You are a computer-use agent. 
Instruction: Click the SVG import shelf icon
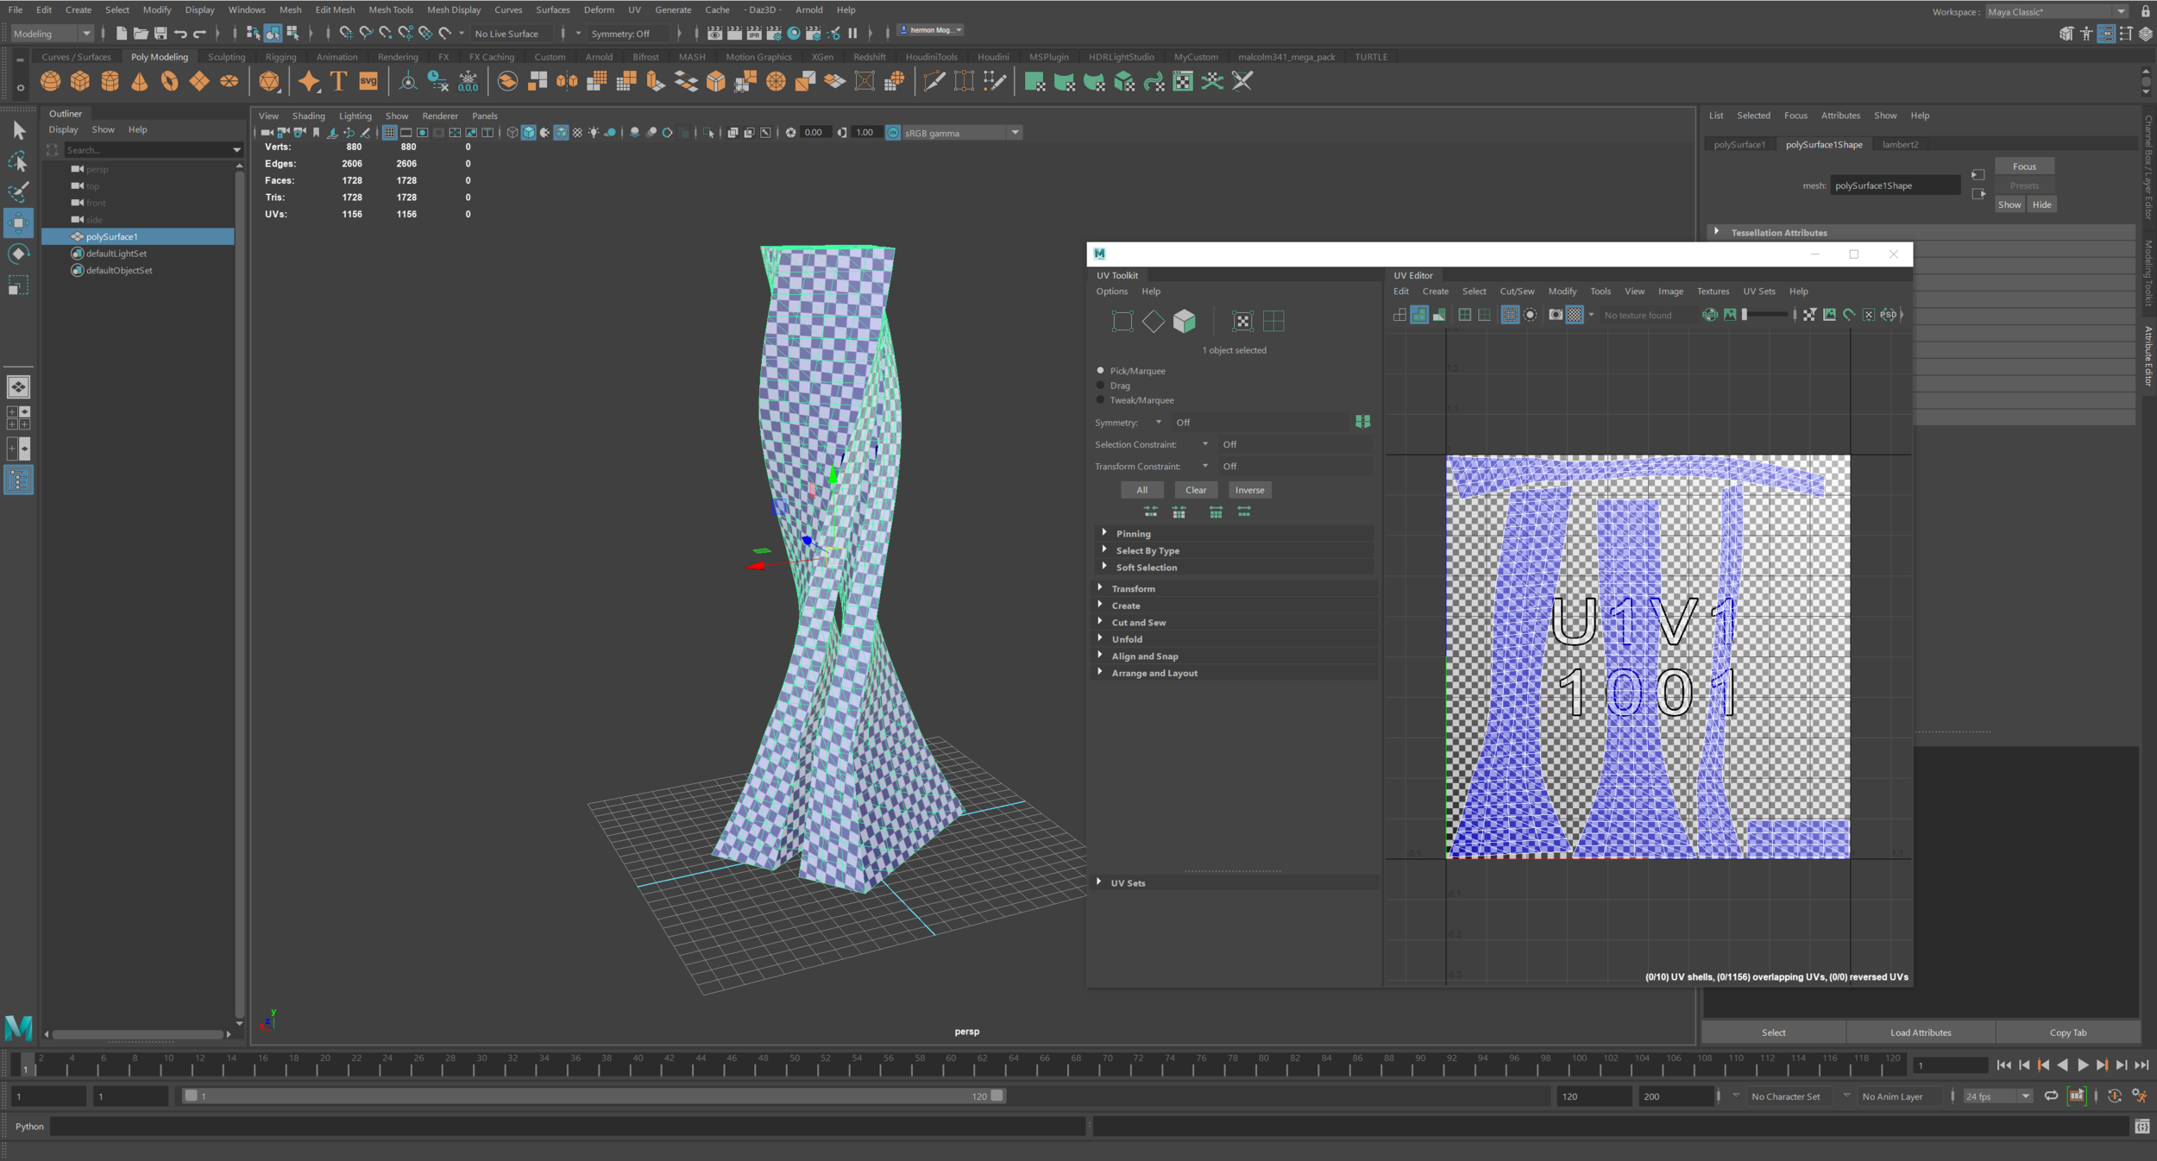point(368,82)
